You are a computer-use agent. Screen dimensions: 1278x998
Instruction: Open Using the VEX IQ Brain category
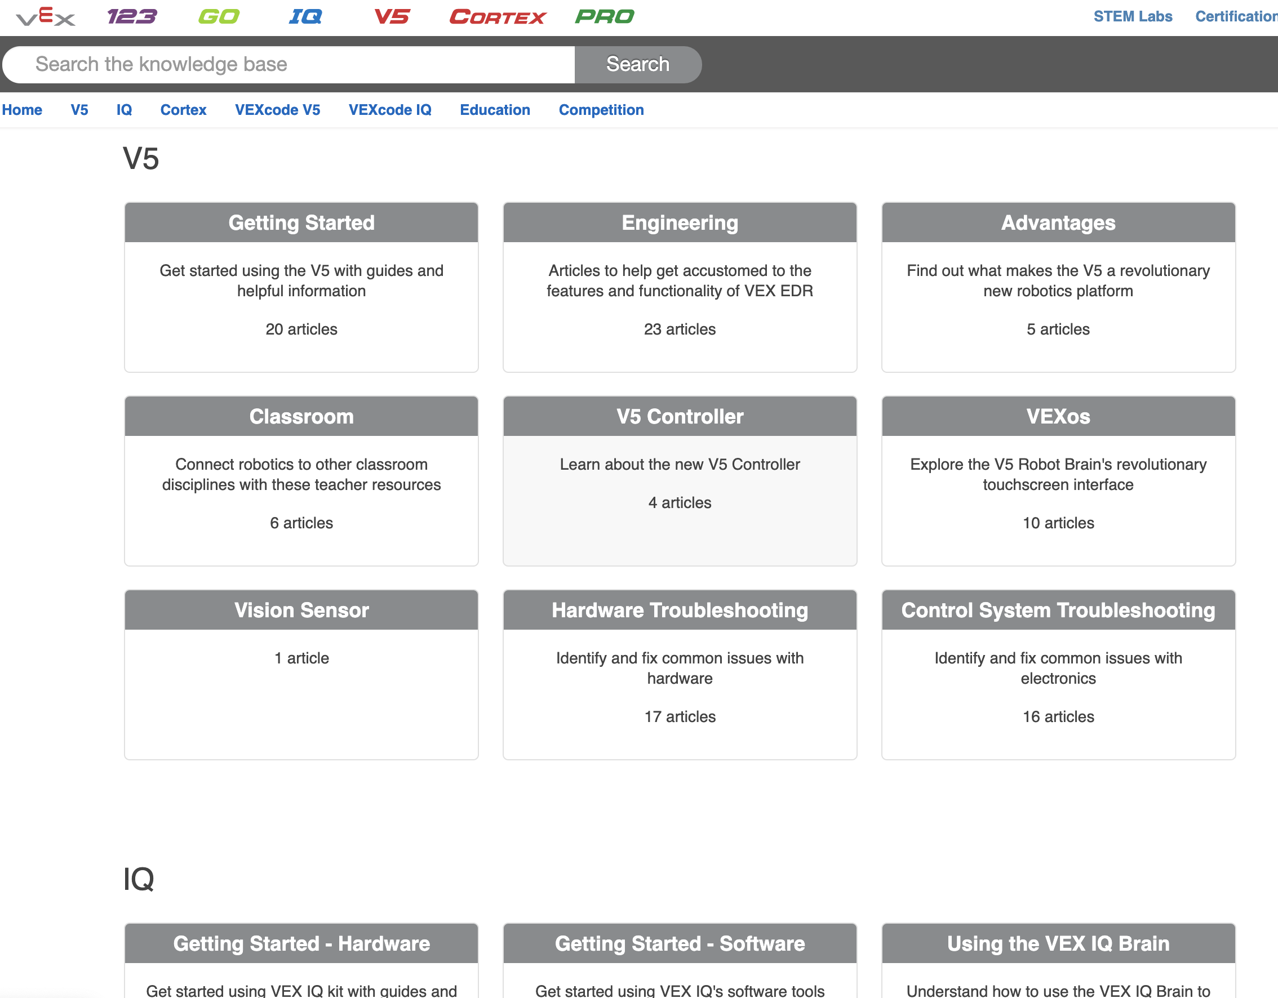tap(1057, 943)
